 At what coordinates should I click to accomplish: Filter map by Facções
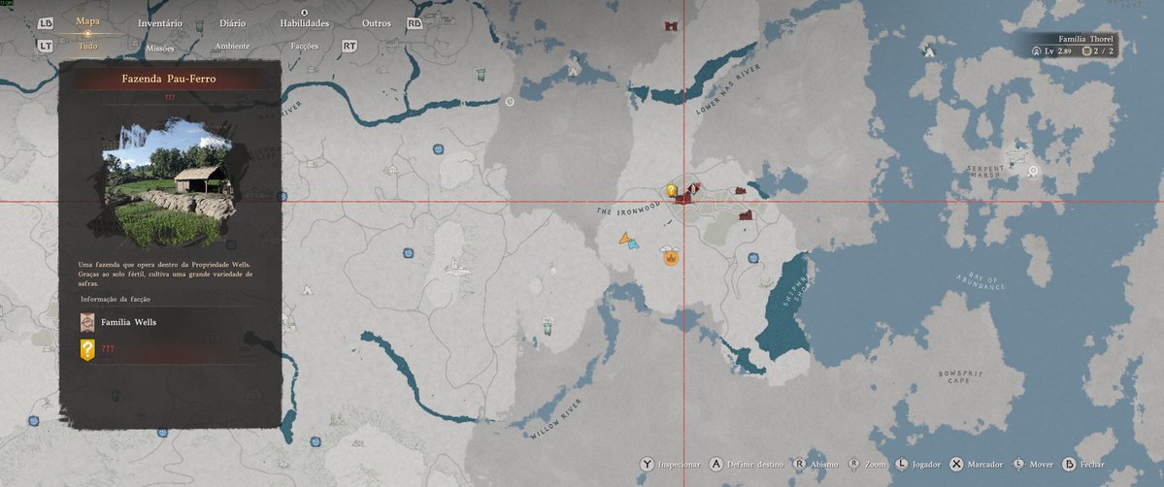tap(305, 46)
